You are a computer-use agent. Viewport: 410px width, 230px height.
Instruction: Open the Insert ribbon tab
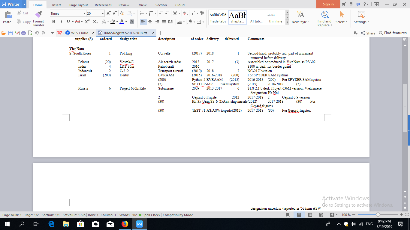point(56,5)
